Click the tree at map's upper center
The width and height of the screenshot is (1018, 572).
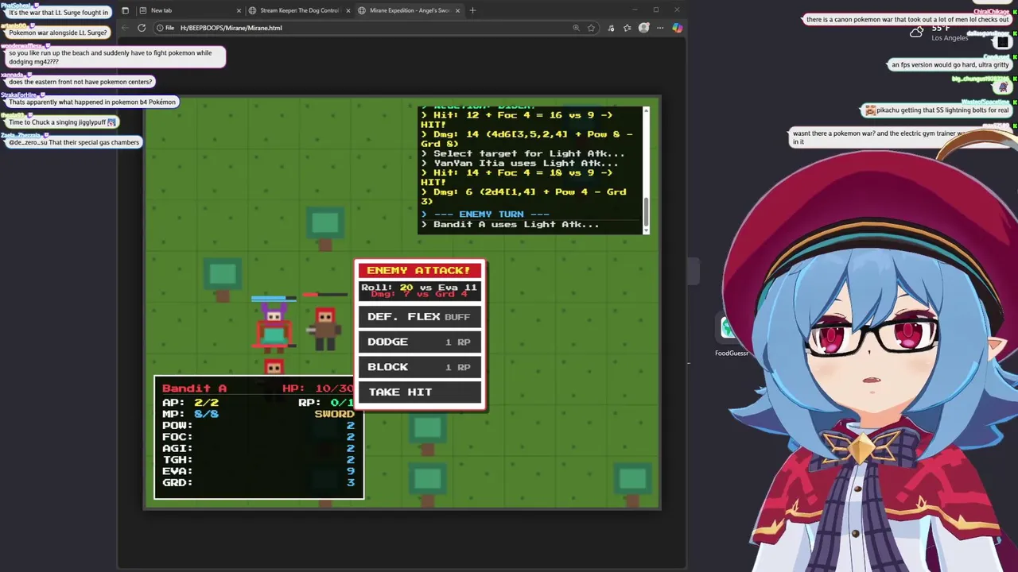(x=324, y=227)
